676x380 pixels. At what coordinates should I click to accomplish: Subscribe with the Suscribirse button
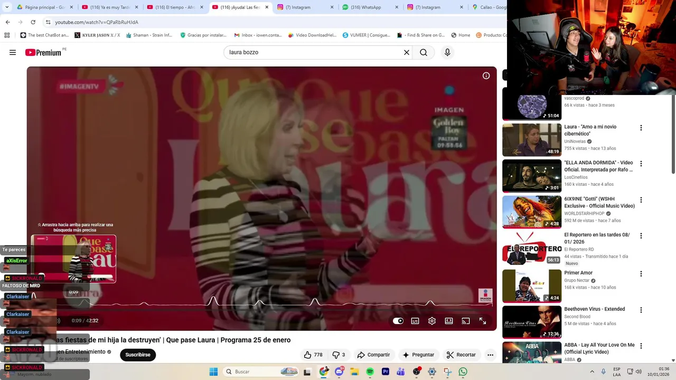(138, 355)
